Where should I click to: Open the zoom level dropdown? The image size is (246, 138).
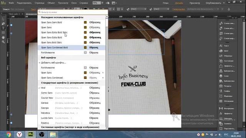(102, 3)
